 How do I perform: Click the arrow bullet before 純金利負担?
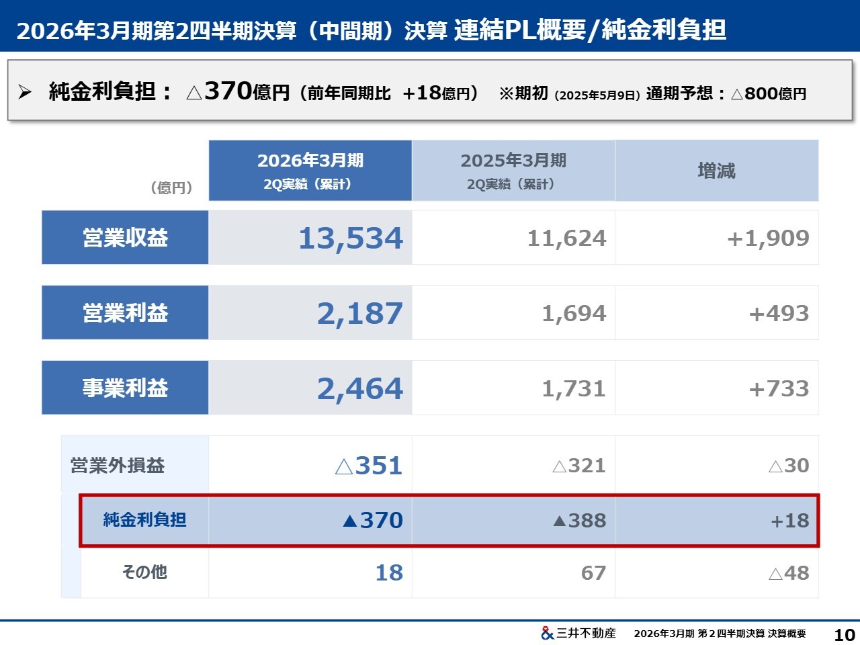pos(25,92)
